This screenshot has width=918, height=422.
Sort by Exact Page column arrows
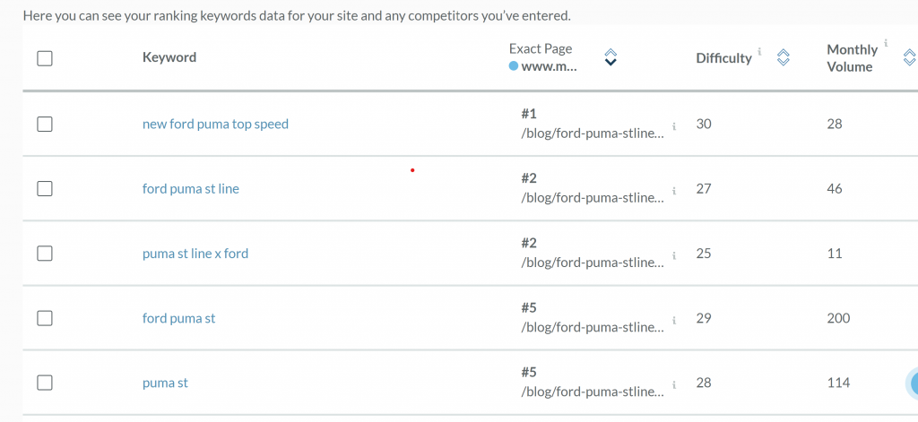click(x=611, y=57)
